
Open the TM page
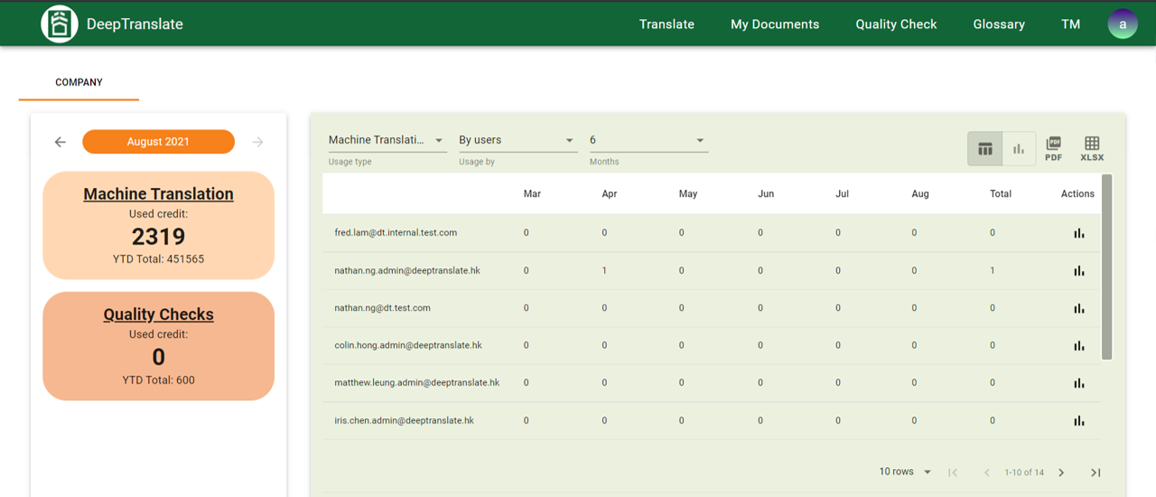(1071, 24)
